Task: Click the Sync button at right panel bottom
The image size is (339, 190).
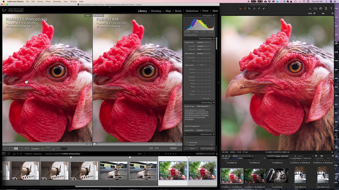Action: point(193,149)
